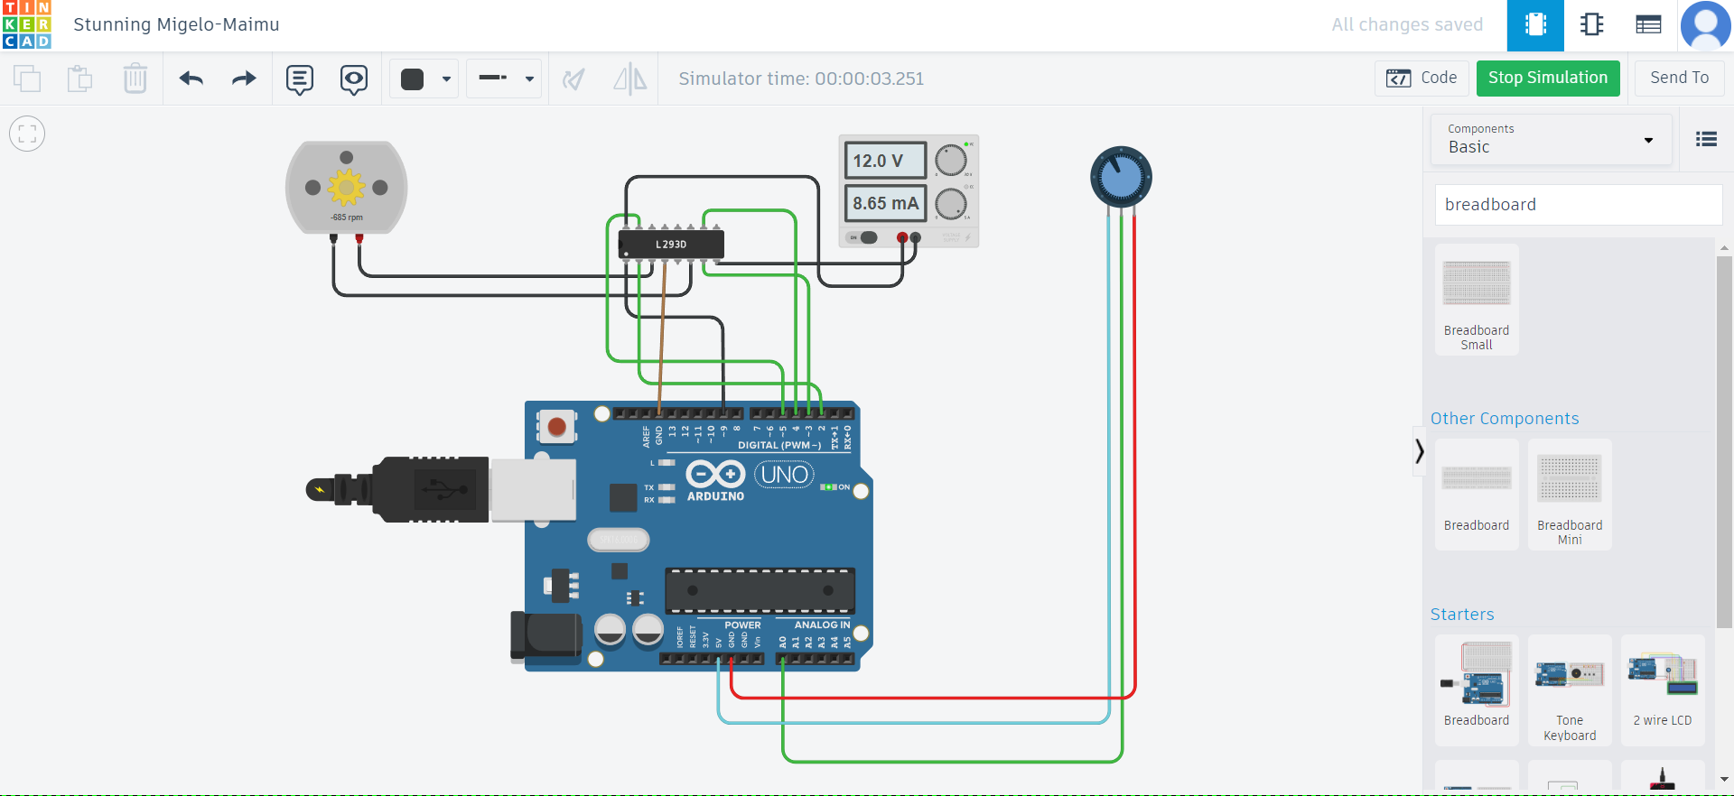Collapse the components panel arrow
Viewport: 1734px width, 796px height.
click(x=1420, y=451)
